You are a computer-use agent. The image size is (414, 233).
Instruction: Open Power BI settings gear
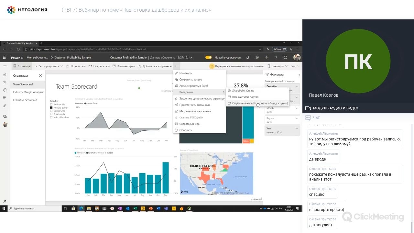point(257,57)
